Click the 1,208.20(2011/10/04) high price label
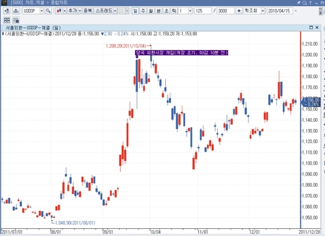Viewport: 325px width, 236px height. click(x=125, y=46)
